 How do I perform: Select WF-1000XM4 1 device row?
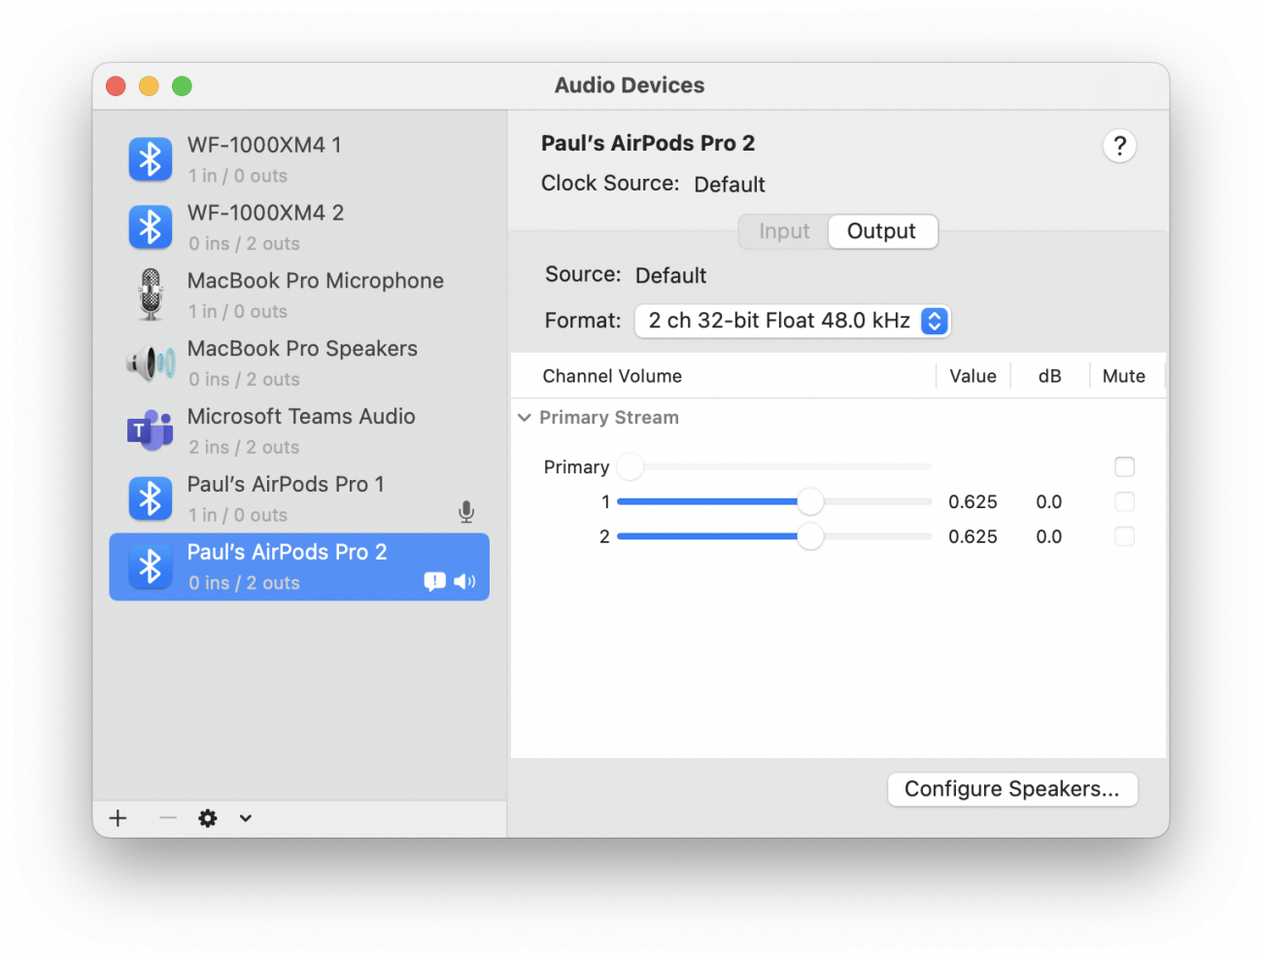click(299, 159)
